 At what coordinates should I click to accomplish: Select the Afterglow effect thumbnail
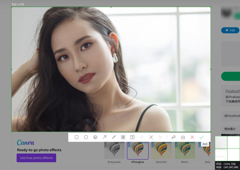pyautogui.click(x=138, y=150)
